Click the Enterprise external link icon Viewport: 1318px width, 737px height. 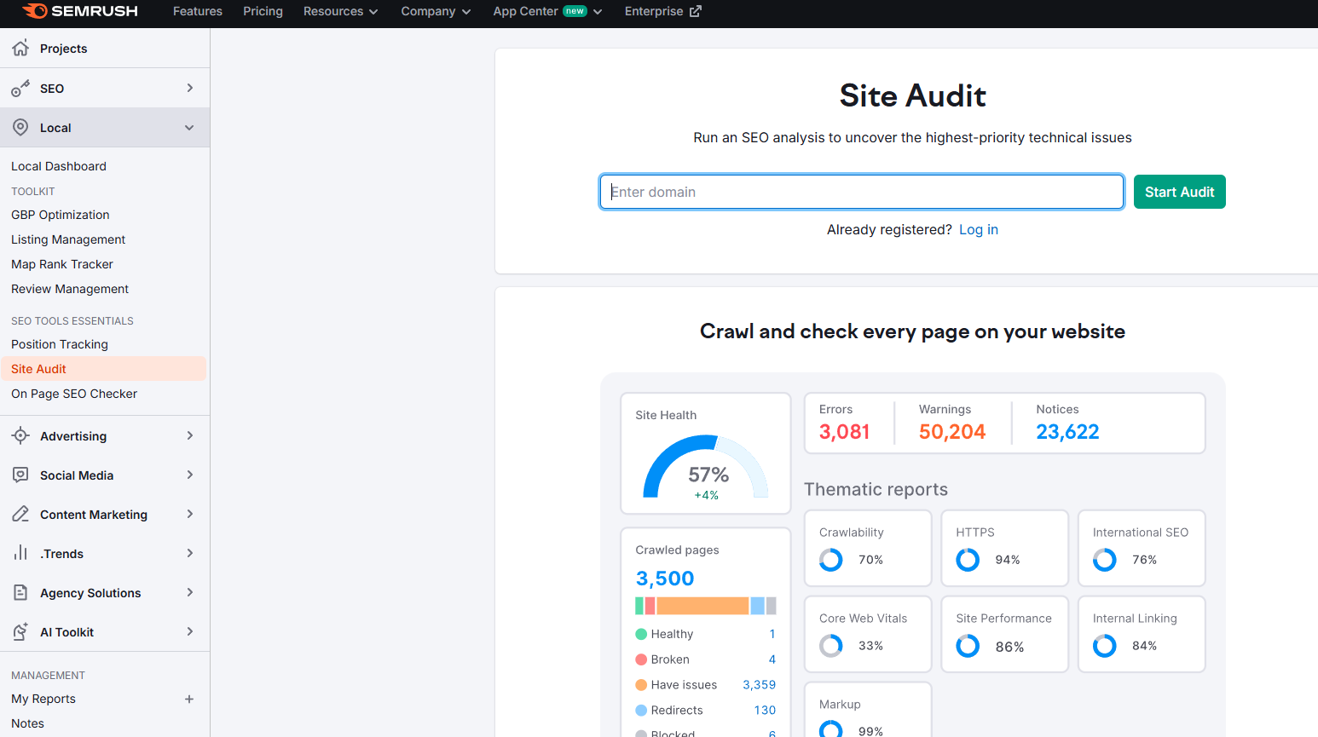[696, 11]
